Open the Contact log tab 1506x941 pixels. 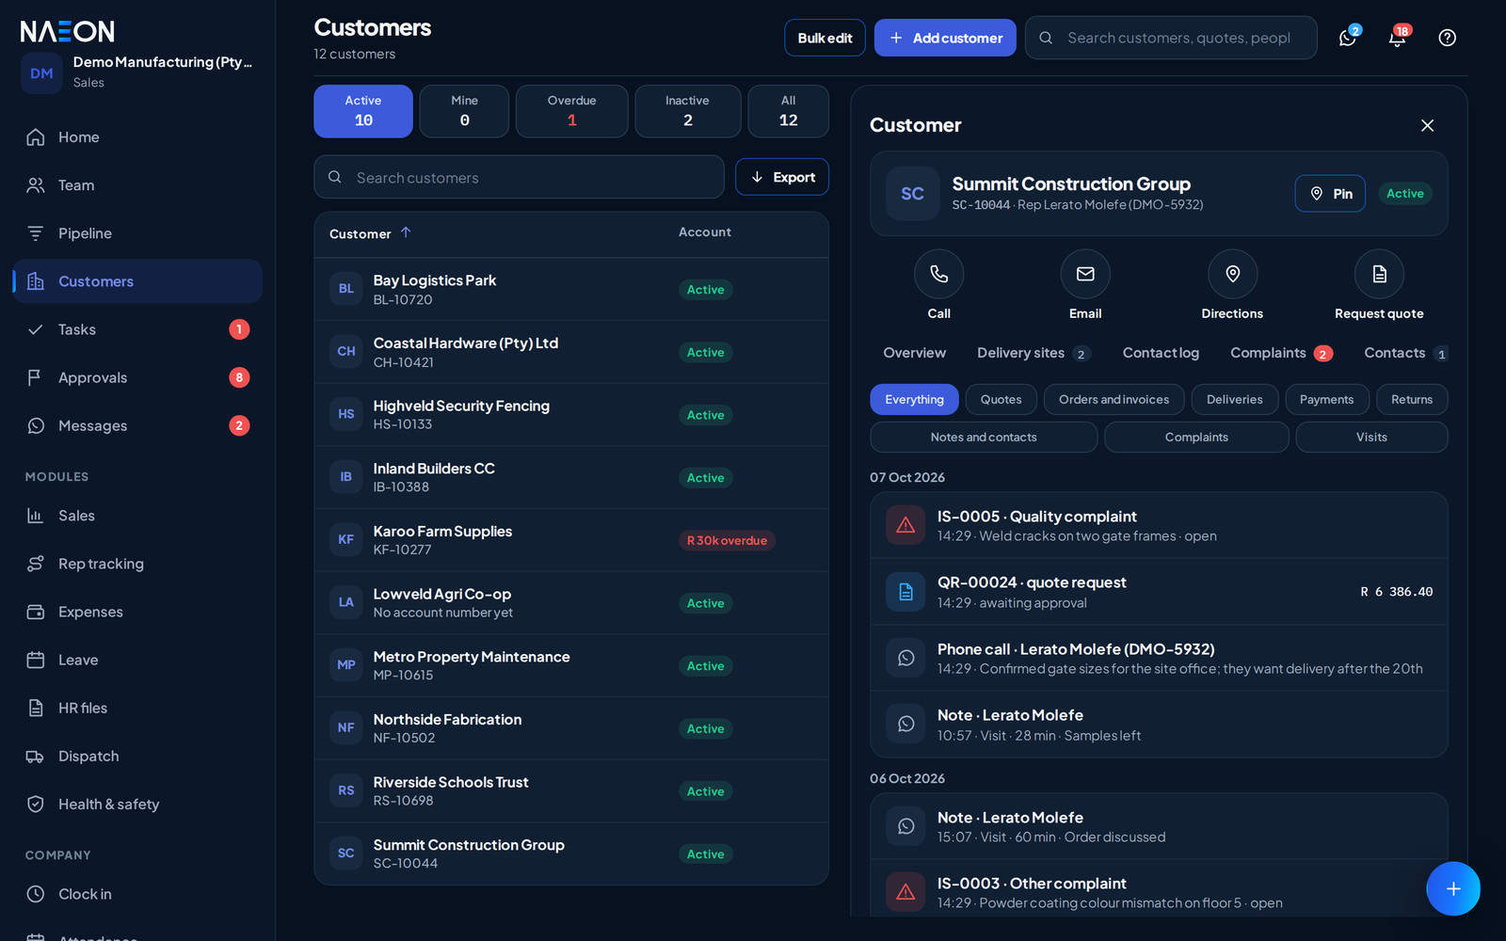[x=1161, y=353]
